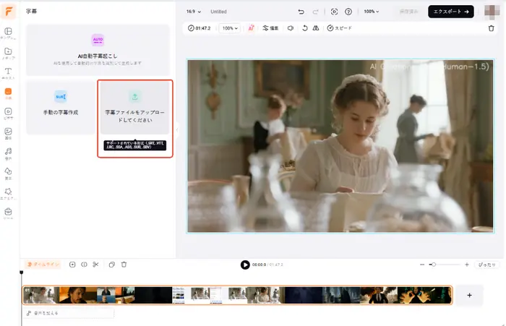Toggle the タイムライン timeline button
The height and width of the screenshot is (326, 506).
pos(43,265)
